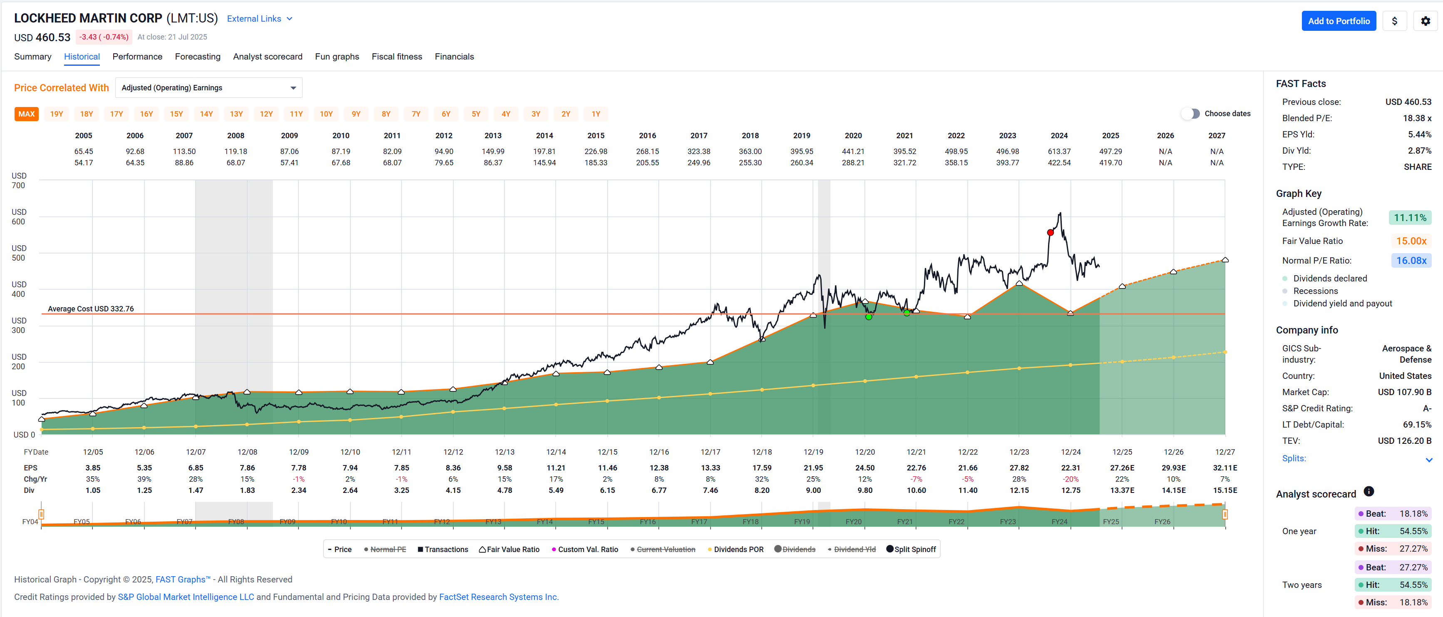Toggle Custom Val. Ratio legend item

click(x=585, y=549)
